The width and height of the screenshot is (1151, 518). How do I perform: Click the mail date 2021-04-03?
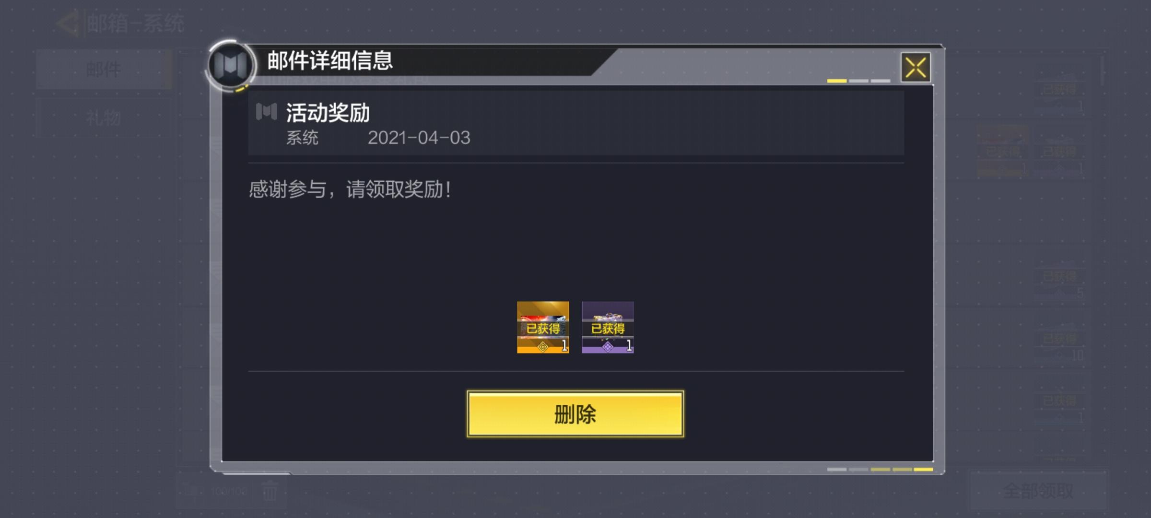click(419, 138)
